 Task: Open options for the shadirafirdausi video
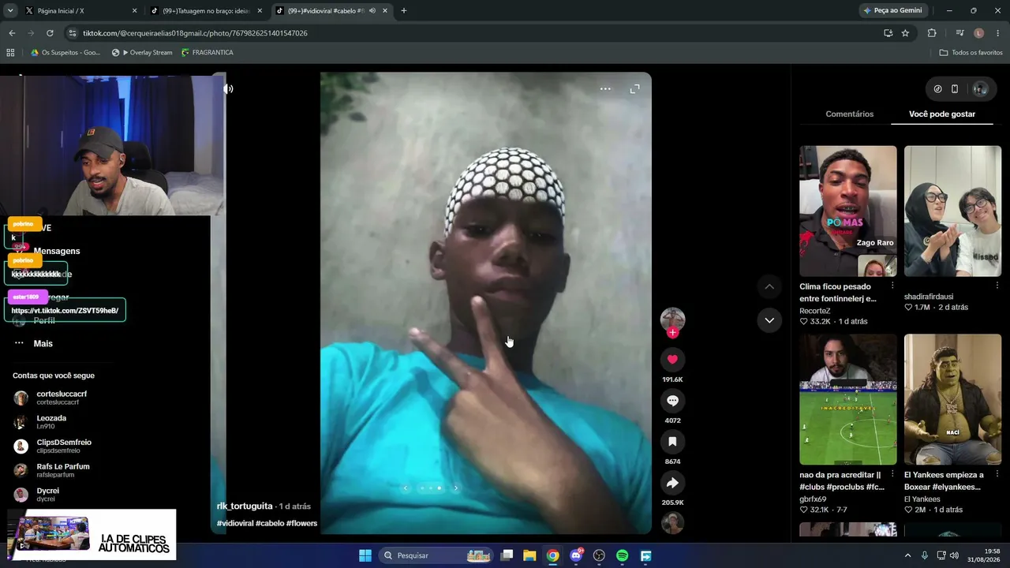point(997,286)
